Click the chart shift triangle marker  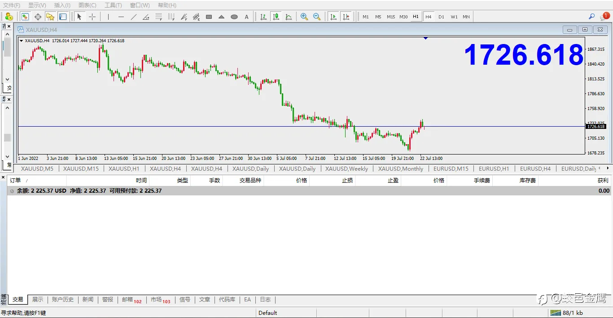coord(425,39)
